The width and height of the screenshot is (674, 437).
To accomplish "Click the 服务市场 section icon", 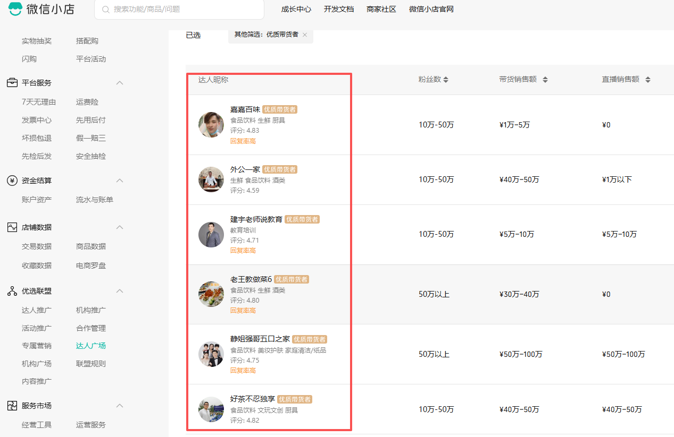I will [12, 406].
